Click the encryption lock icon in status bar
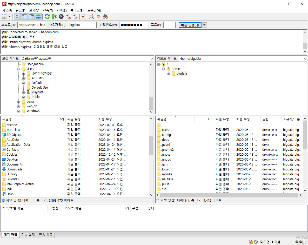 click(251, 242)
